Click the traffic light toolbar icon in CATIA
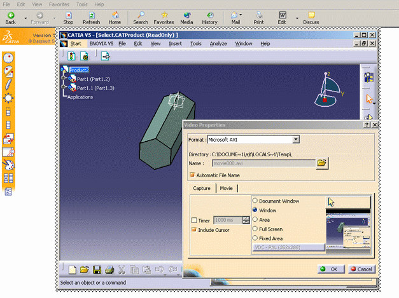This screenshot has height=298, width=399. tap(71, 56)
